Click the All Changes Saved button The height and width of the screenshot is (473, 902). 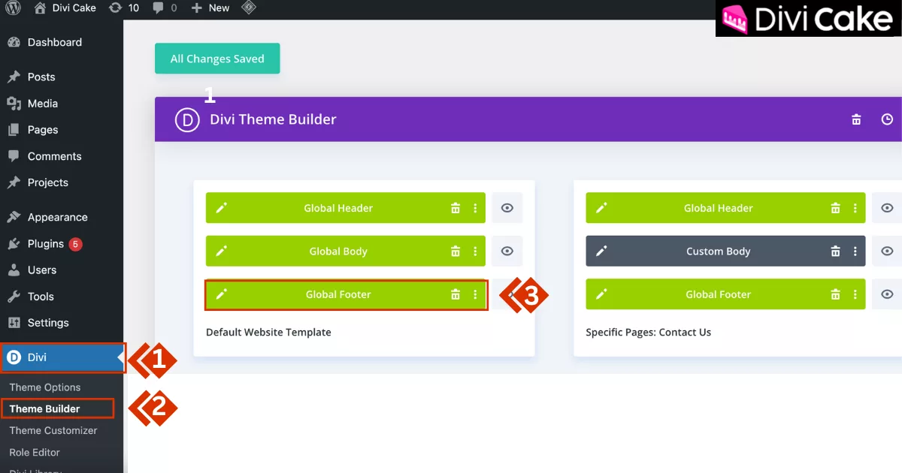tap(217, 59)
